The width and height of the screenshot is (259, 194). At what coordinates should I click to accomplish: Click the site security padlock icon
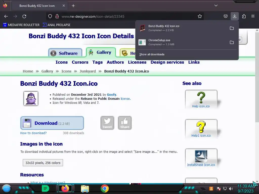coord(57,16)
